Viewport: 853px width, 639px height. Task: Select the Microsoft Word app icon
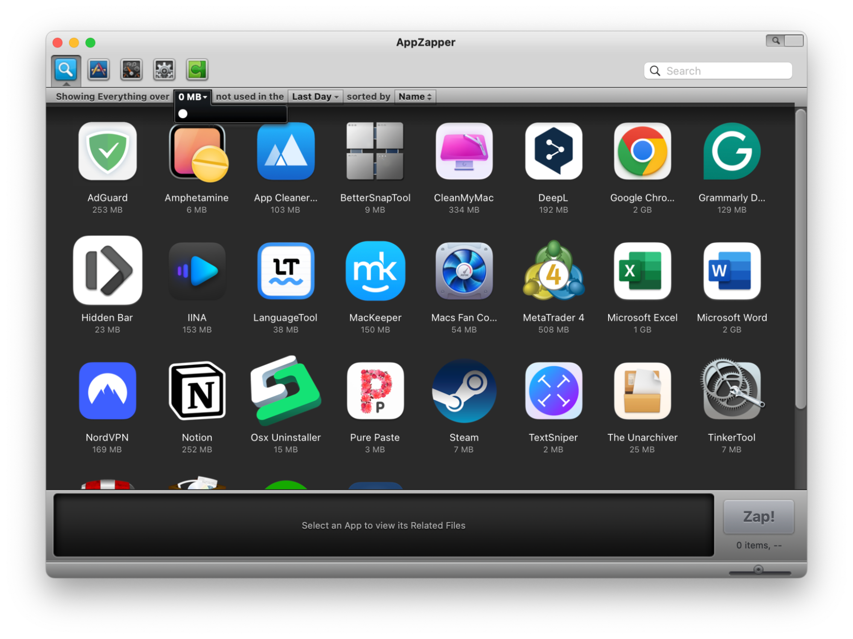click(x=731, y=271)
